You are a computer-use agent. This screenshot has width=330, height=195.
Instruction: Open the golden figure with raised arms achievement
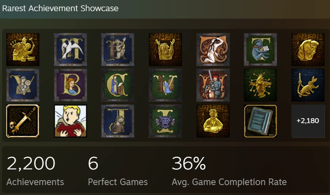tap(165, 50)
